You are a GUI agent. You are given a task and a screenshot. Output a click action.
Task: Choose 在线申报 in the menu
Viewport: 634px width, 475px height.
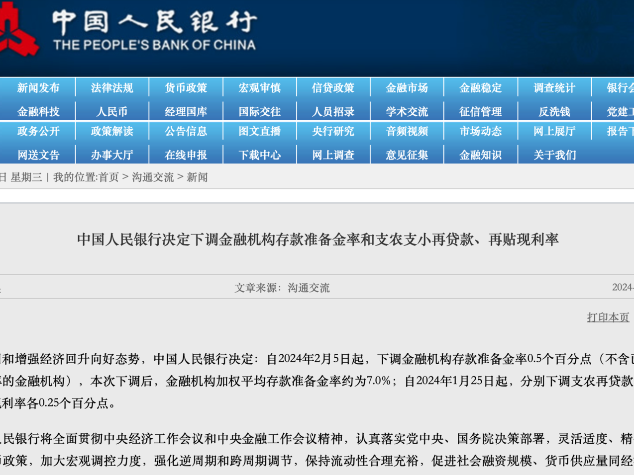(x=186, y=155)
